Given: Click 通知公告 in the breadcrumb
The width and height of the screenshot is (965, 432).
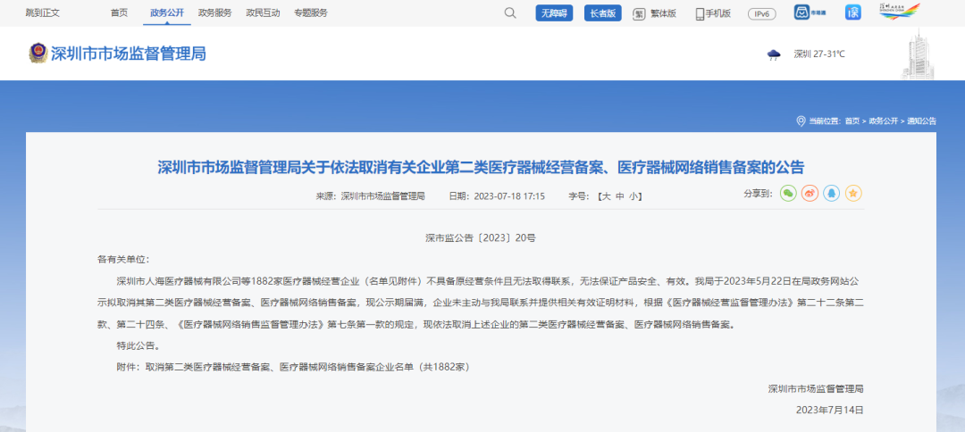Looking at the screenshot, I should click(921, 120).
